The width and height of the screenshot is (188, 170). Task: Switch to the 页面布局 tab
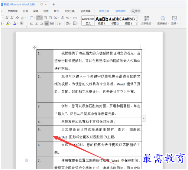tap(13, 11)
